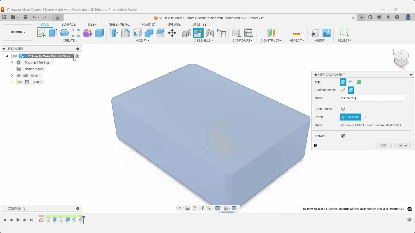The width and height of the screenshot is (415, 233).
Task: Choose the standard component type icon
Action: 343,82
